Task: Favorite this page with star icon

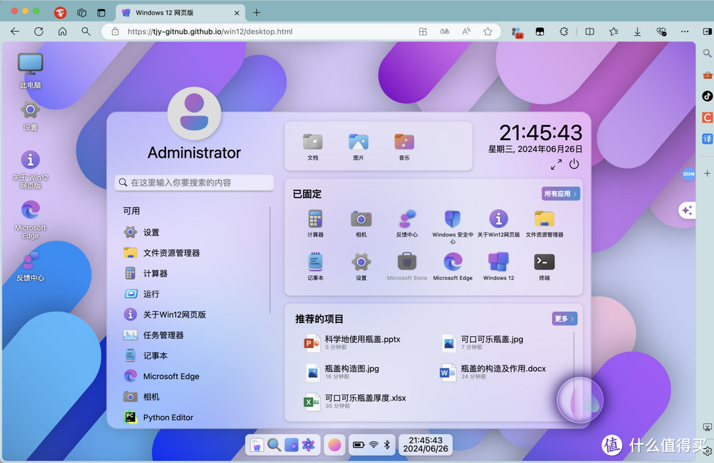Action: [x=488, y=32]
